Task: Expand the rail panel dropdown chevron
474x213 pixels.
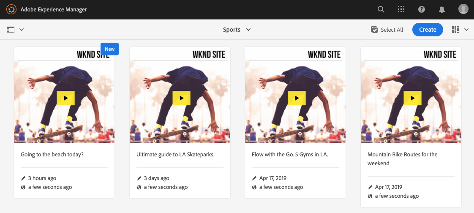Action: coord(22,30)
